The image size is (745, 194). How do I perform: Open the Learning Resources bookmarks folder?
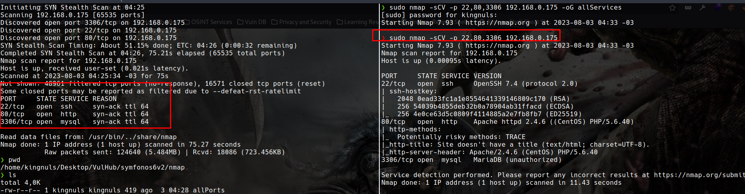pyautogui.click(x=358, y=22)
